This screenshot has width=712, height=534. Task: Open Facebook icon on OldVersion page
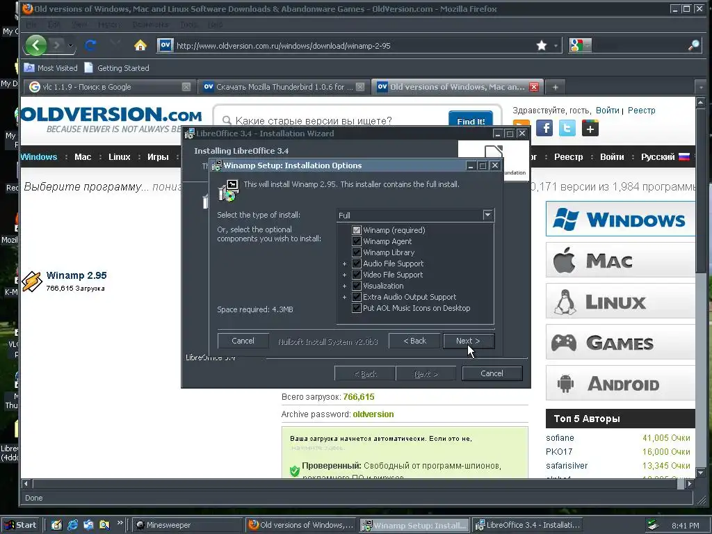(x=544, y=128)
